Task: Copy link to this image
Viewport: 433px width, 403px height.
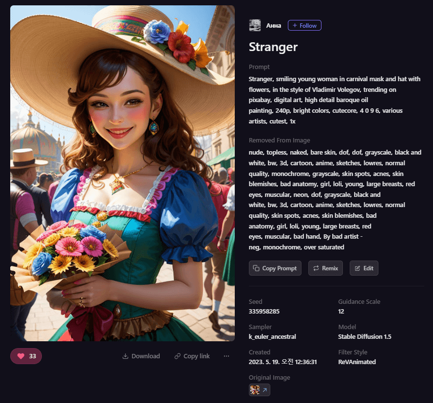Action: point(192,356)
